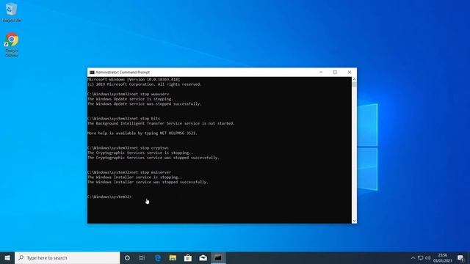Click the 'net stop bits' command line
Screen dimensions: 470x264
click(x=124, y=119)
